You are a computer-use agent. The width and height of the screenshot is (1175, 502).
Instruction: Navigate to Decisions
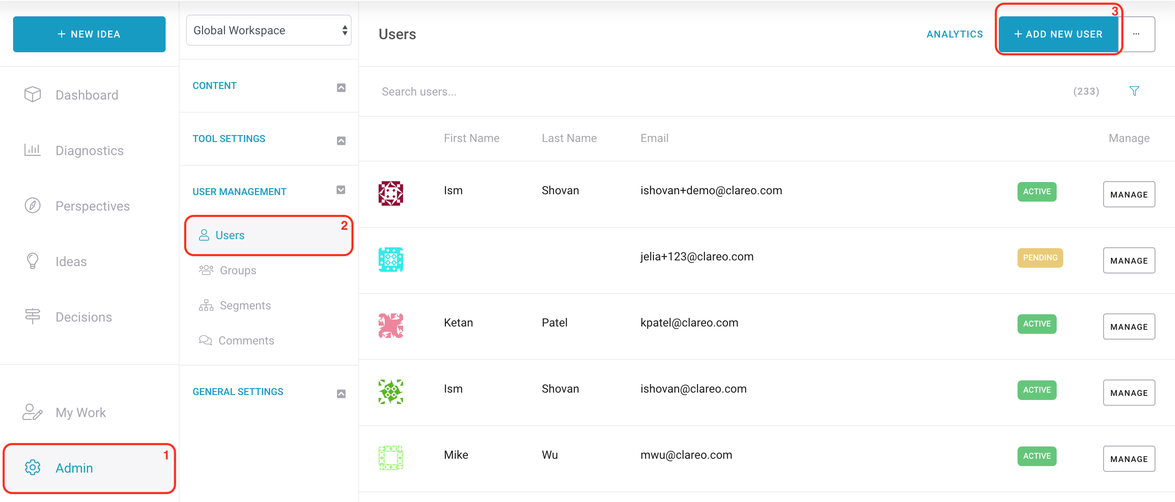pos(84,317)
